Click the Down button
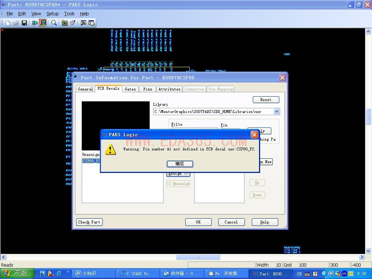372x279 pixels. (257, 195)
